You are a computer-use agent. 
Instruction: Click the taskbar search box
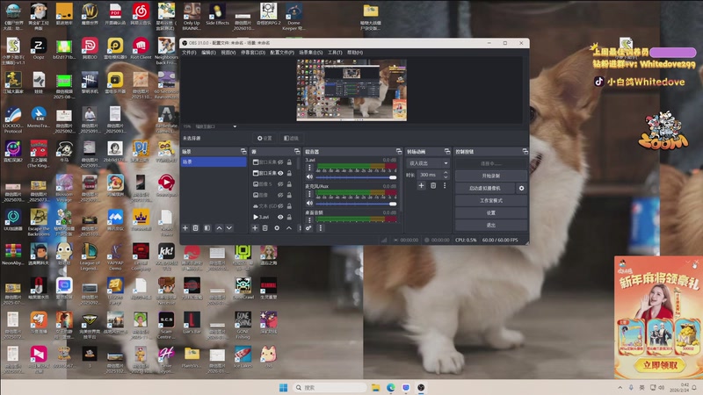click(x=330, y=387)
